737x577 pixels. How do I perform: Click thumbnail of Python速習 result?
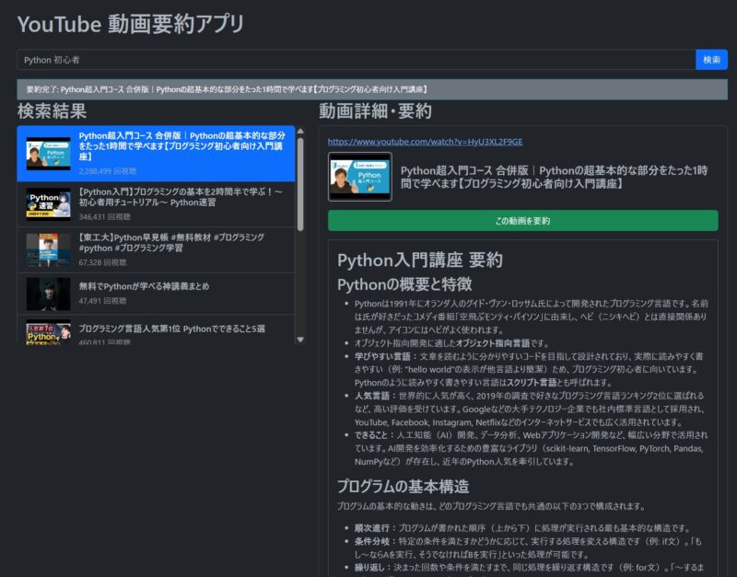click(x=49, y=204)
